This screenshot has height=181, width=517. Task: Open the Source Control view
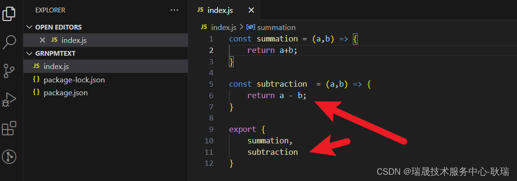(x=9, y=71)
